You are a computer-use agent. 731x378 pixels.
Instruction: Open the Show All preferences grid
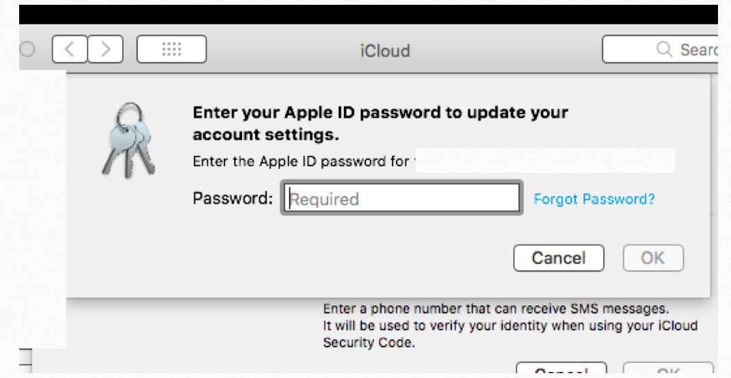[171, 50]
